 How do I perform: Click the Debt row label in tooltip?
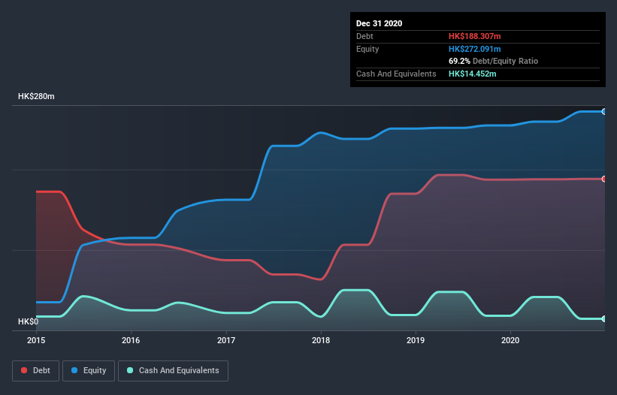[x=364, y=36]
